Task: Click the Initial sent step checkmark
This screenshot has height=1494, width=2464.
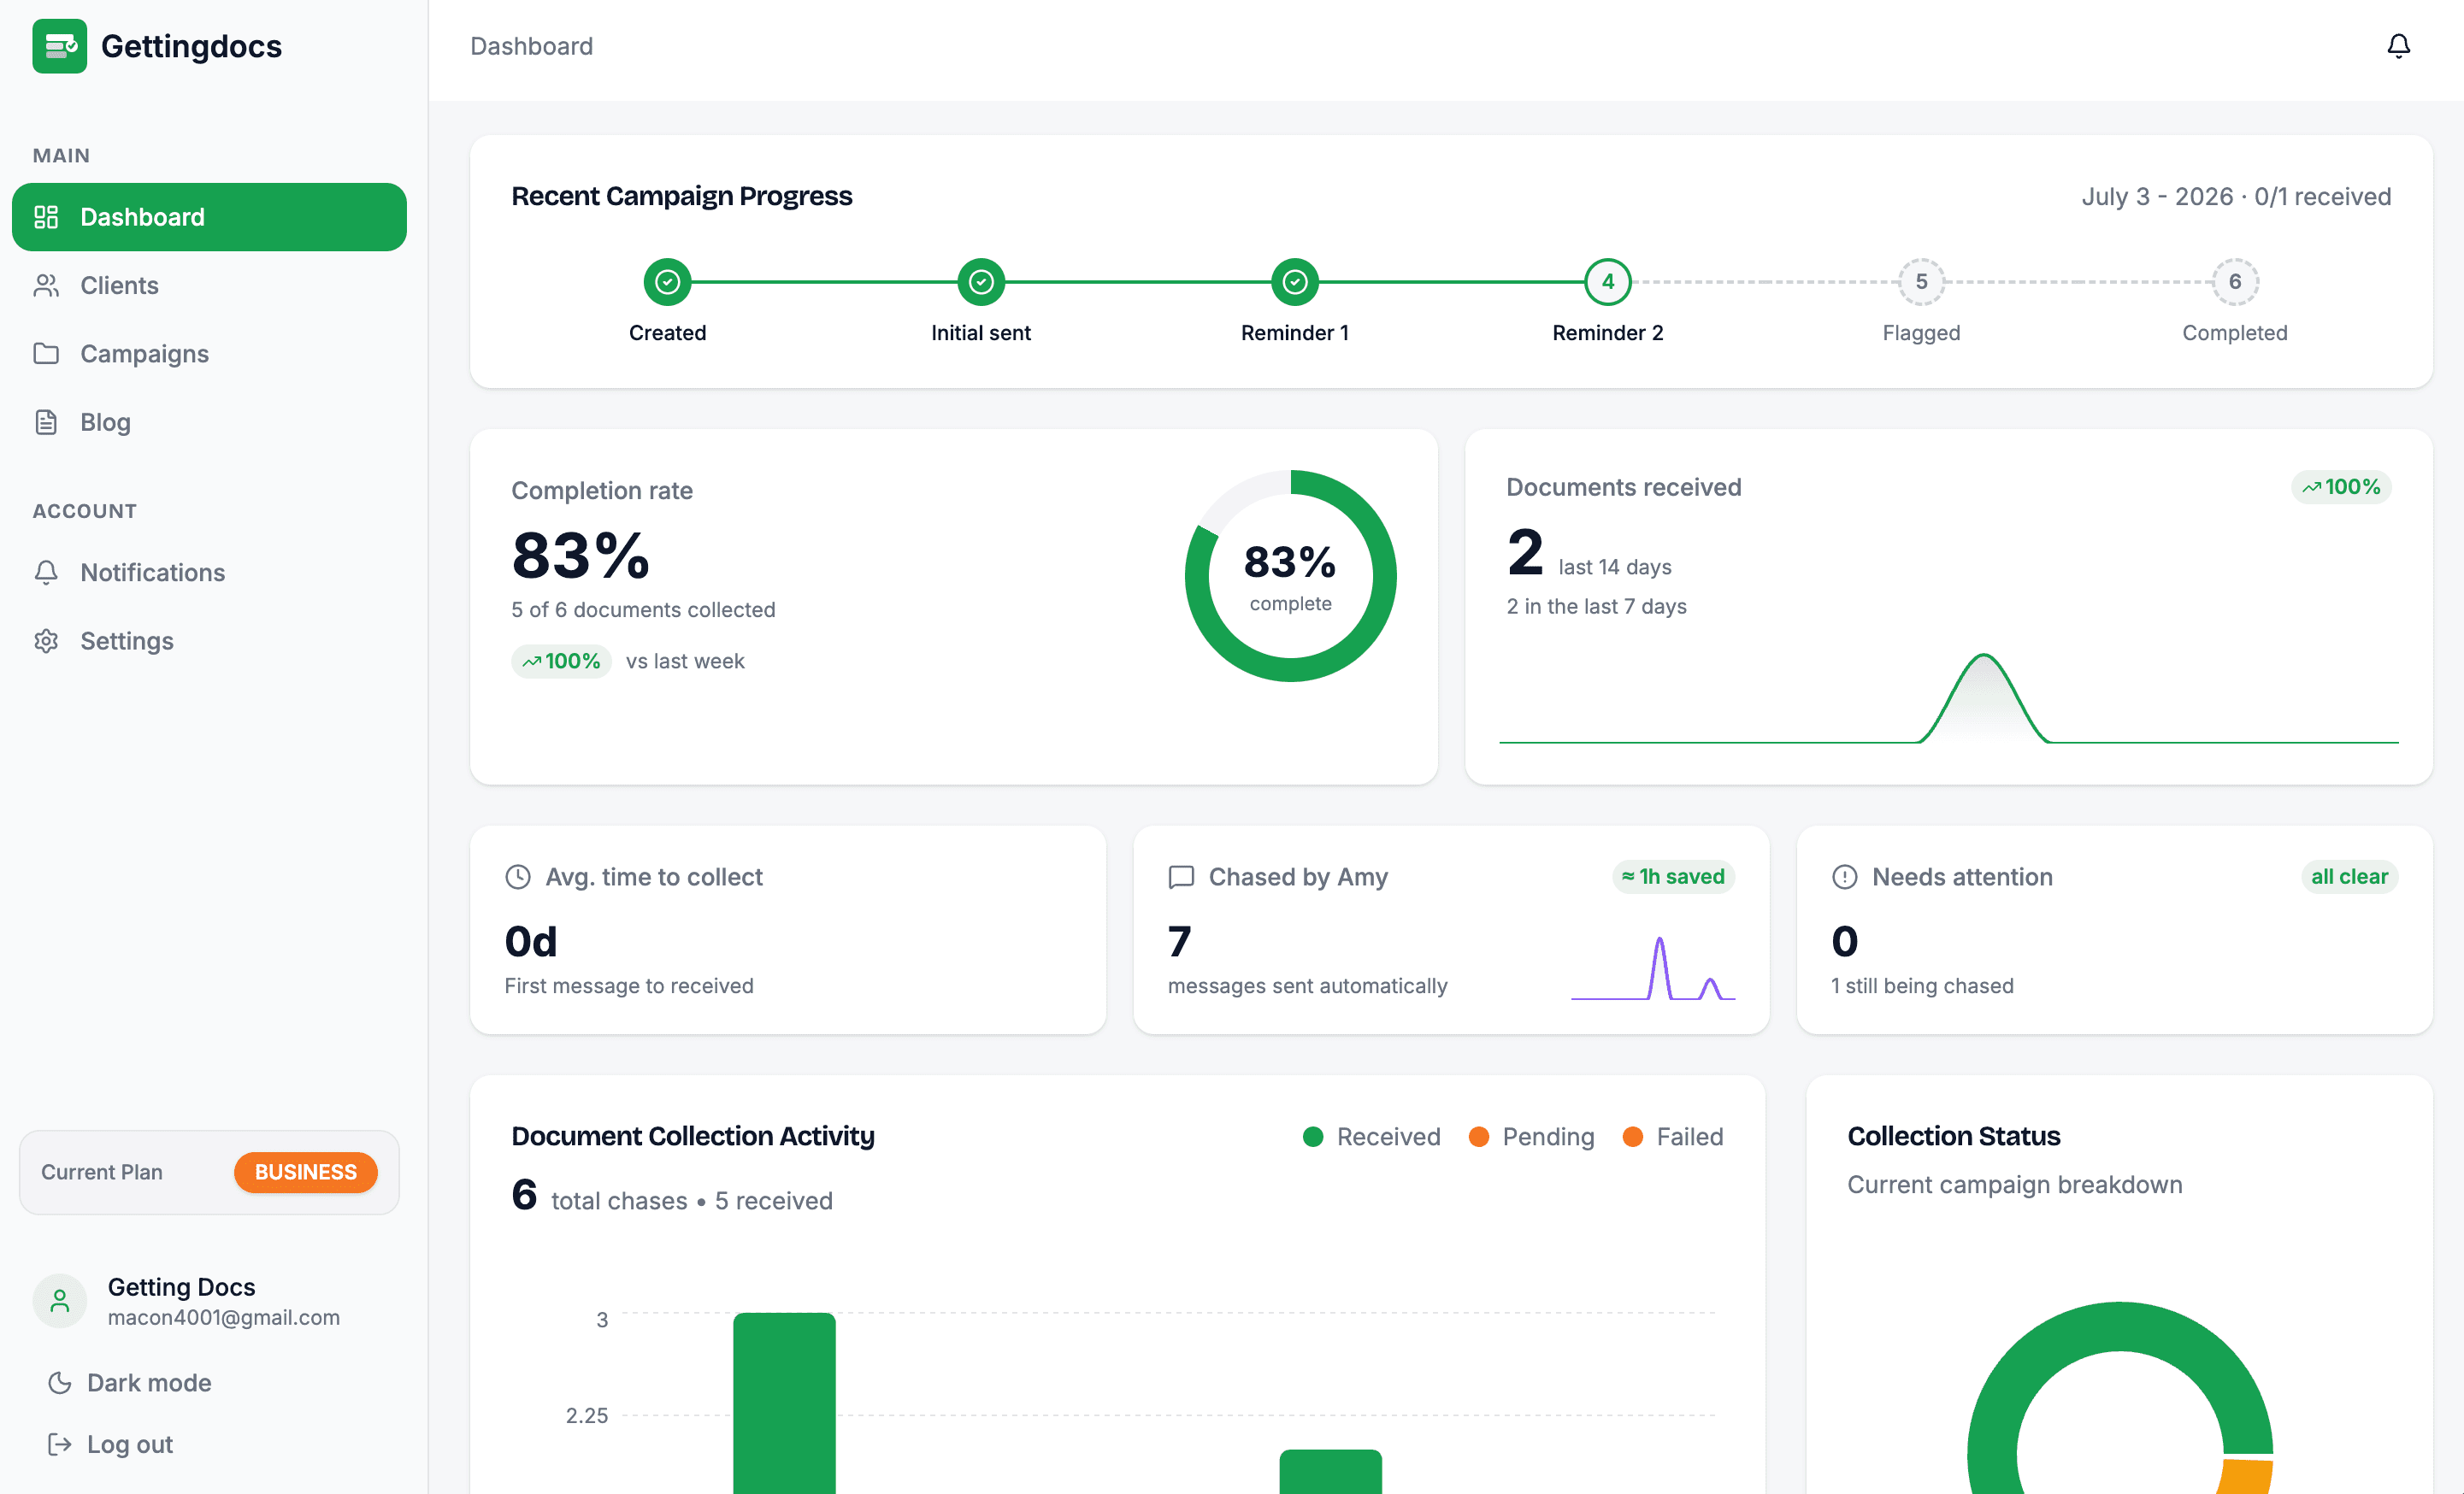Action: pos(981,282)
